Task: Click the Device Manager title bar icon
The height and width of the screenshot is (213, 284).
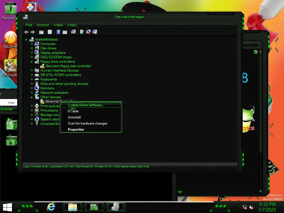Action: click(x=26, y=17)
